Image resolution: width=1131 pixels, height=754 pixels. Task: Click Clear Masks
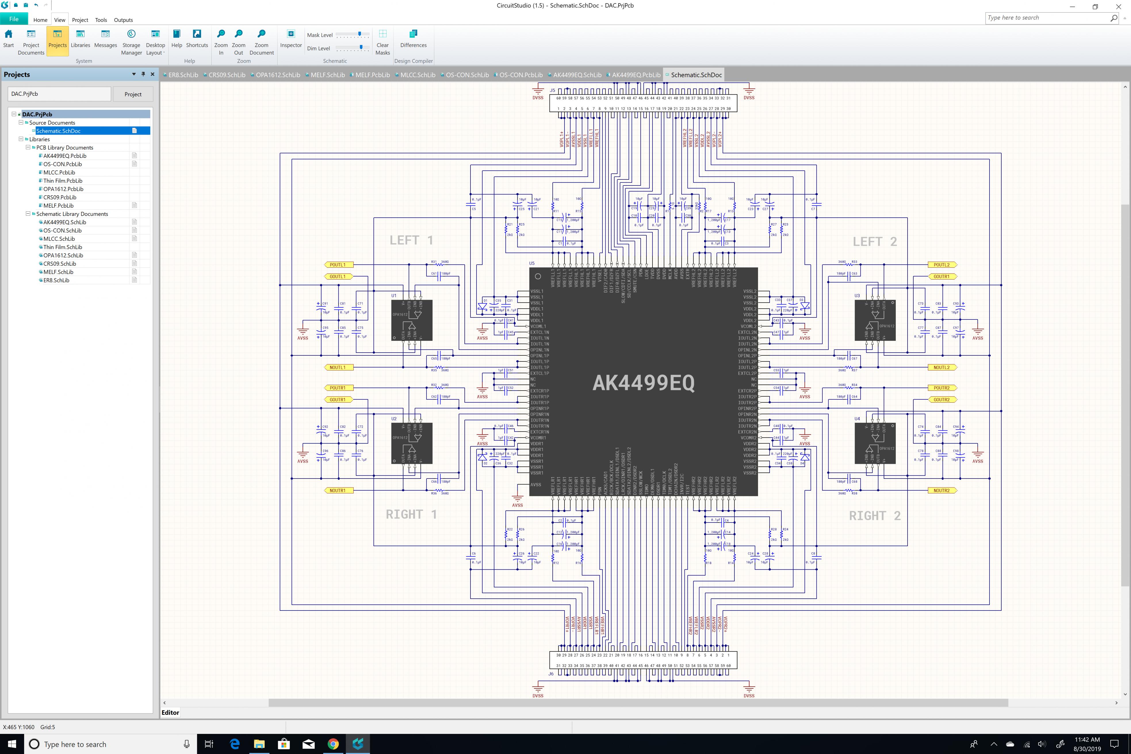pyautogui.click(x=383, y=42)
